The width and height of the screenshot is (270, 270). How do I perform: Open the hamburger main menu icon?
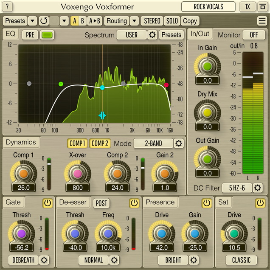(262, 21)
